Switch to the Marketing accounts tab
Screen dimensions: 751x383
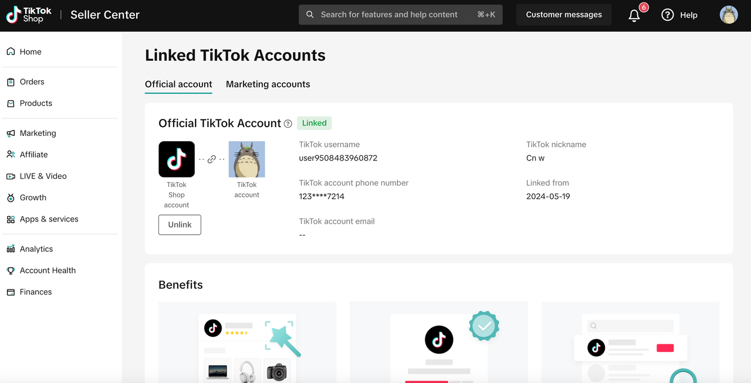point(268,84)
